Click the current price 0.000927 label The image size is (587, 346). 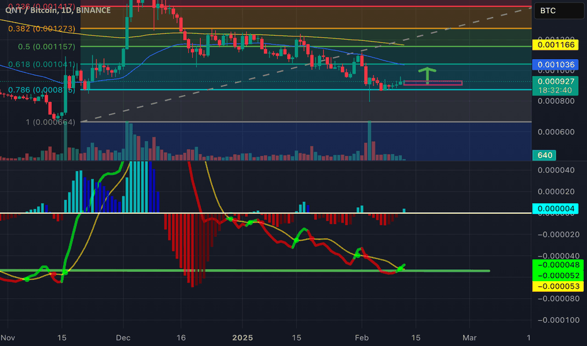[x=556, y=81]
